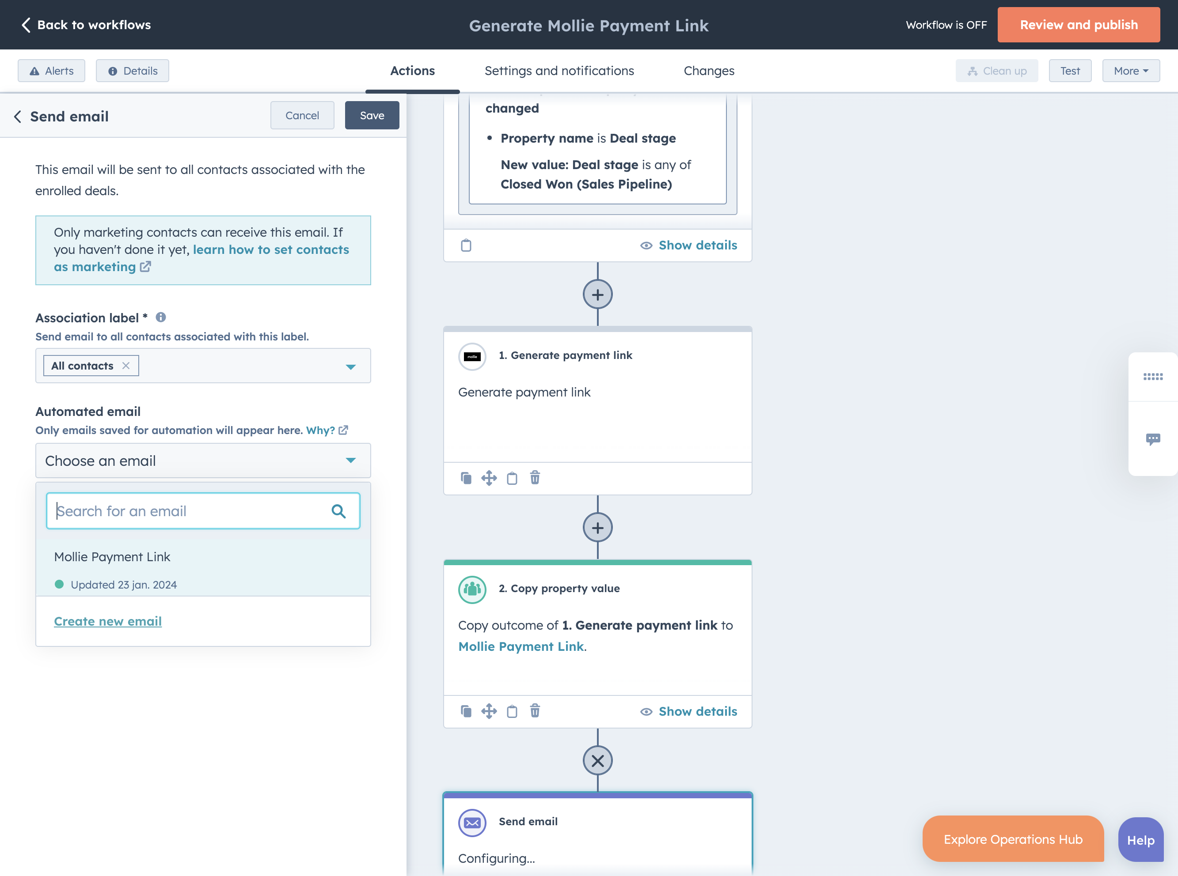Click Create new email link
This screenshot has height=876, width=1178.
(x=108, y=621)
